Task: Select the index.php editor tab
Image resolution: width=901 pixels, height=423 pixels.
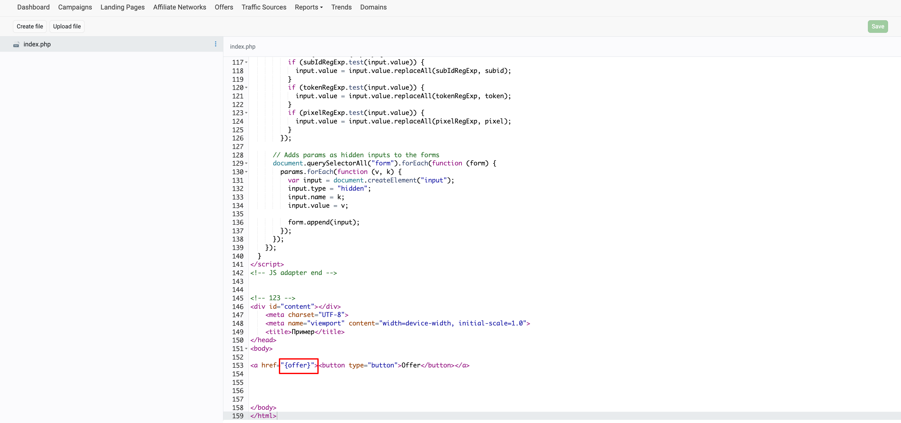Action: click(x=242, y=46)
